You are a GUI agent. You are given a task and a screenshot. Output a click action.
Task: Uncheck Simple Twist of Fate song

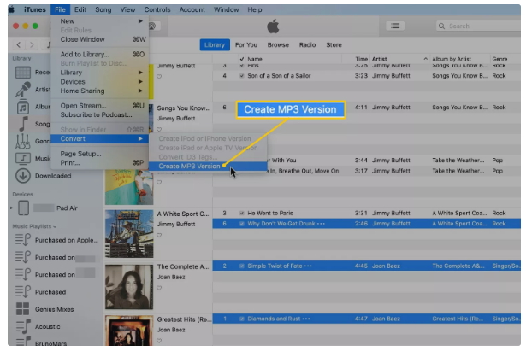pyautogui.click(x=241, y=266)
